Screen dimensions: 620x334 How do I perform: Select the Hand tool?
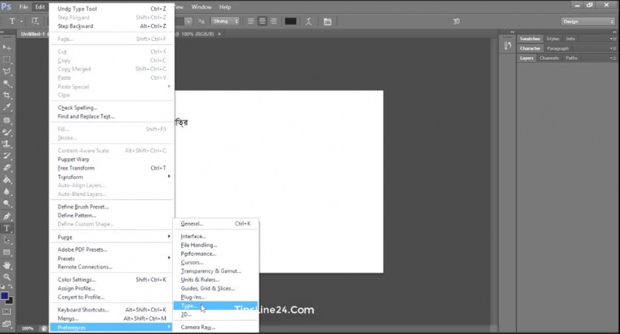pos(7,265)
